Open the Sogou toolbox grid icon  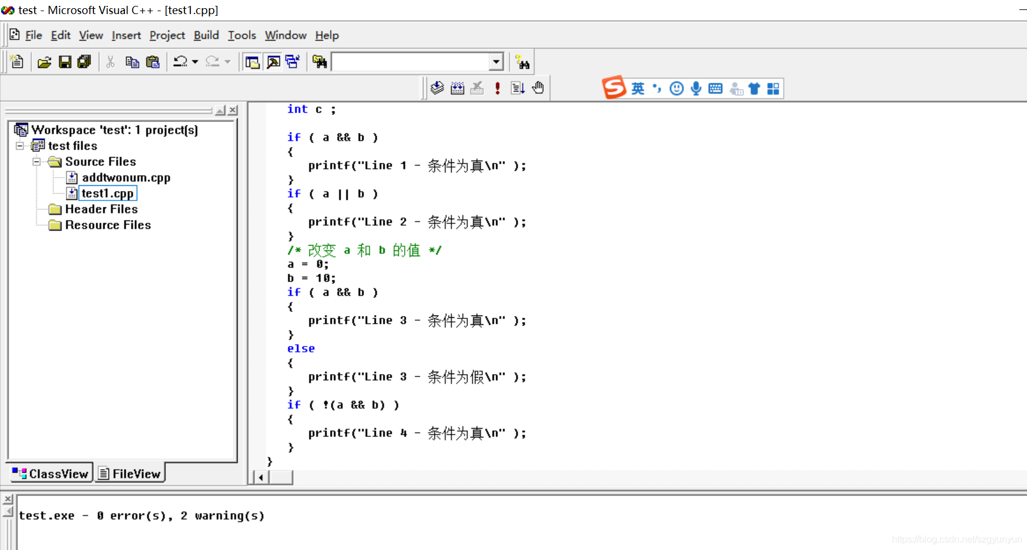point(773,89)
